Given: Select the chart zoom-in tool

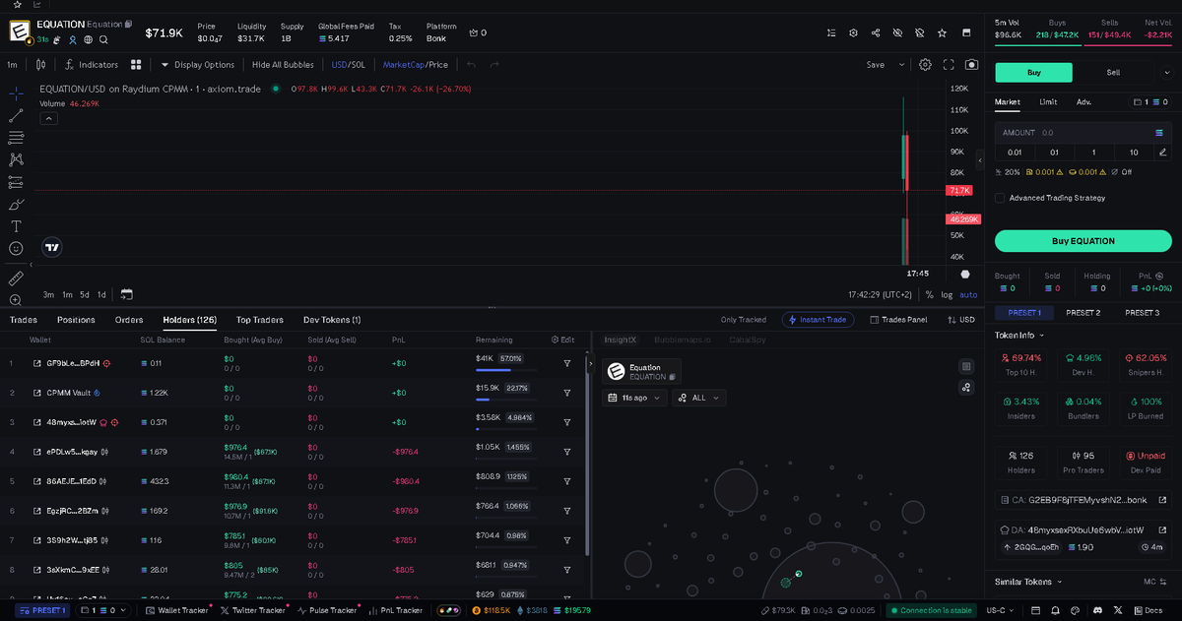Looking at the screenshot, I should pos(16,299).
